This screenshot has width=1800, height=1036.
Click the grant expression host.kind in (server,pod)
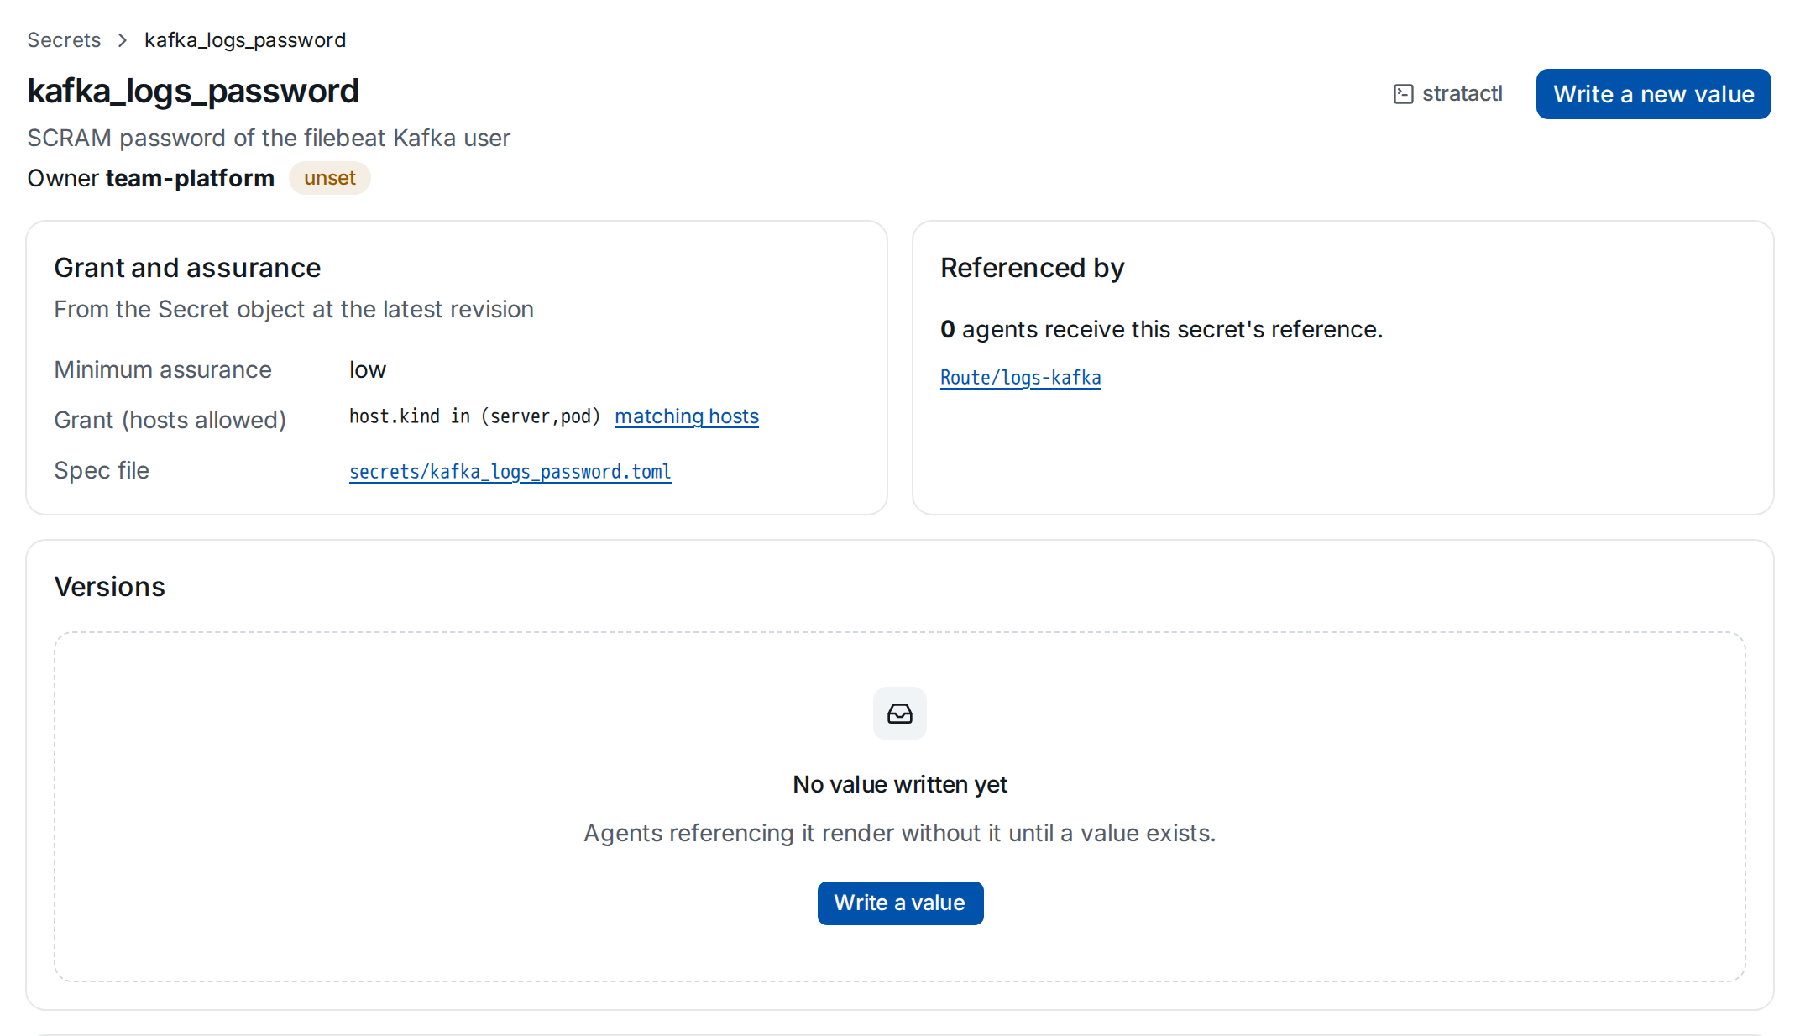[x=475, y=416]
